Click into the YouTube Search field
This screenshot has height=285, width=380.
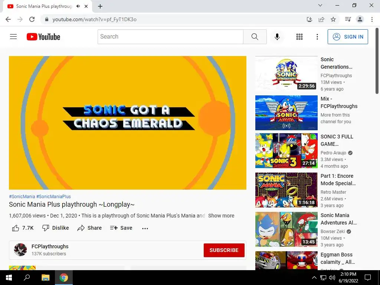click(170, 37)
